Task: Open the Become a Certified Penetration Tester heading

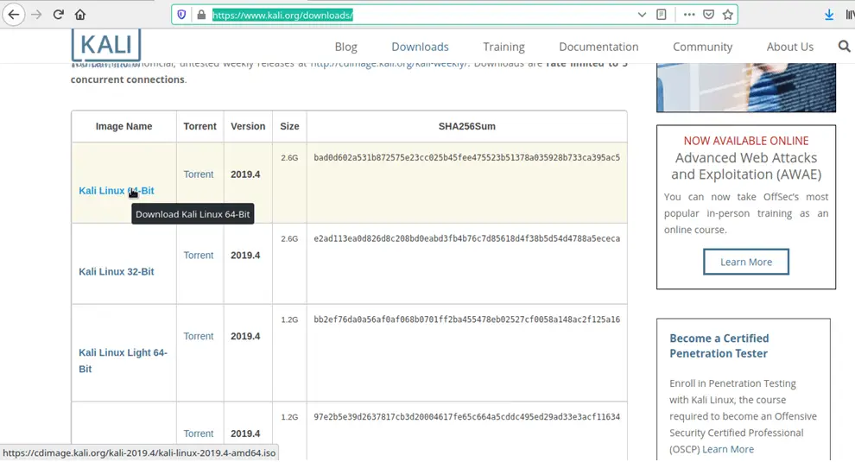Action: click(719, 345)
